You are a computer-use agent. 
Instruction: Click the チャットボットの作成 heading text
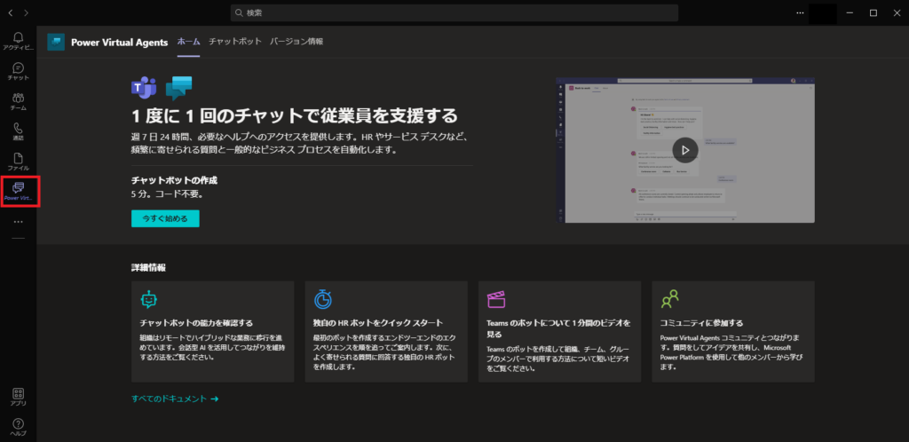175,180
